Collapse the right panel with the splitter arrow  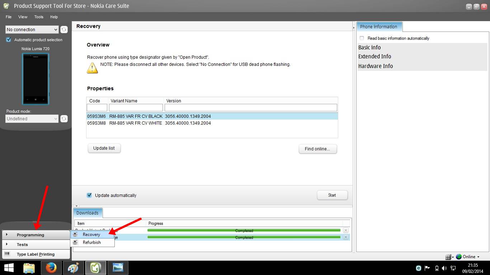[x=354, y=27]
